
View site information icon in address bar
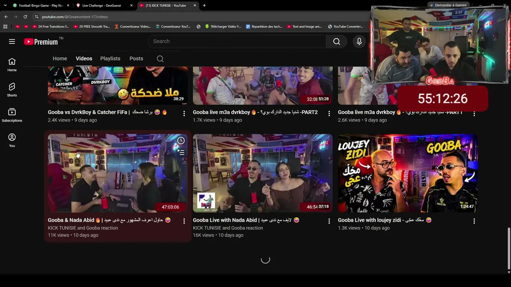(37, 17)
